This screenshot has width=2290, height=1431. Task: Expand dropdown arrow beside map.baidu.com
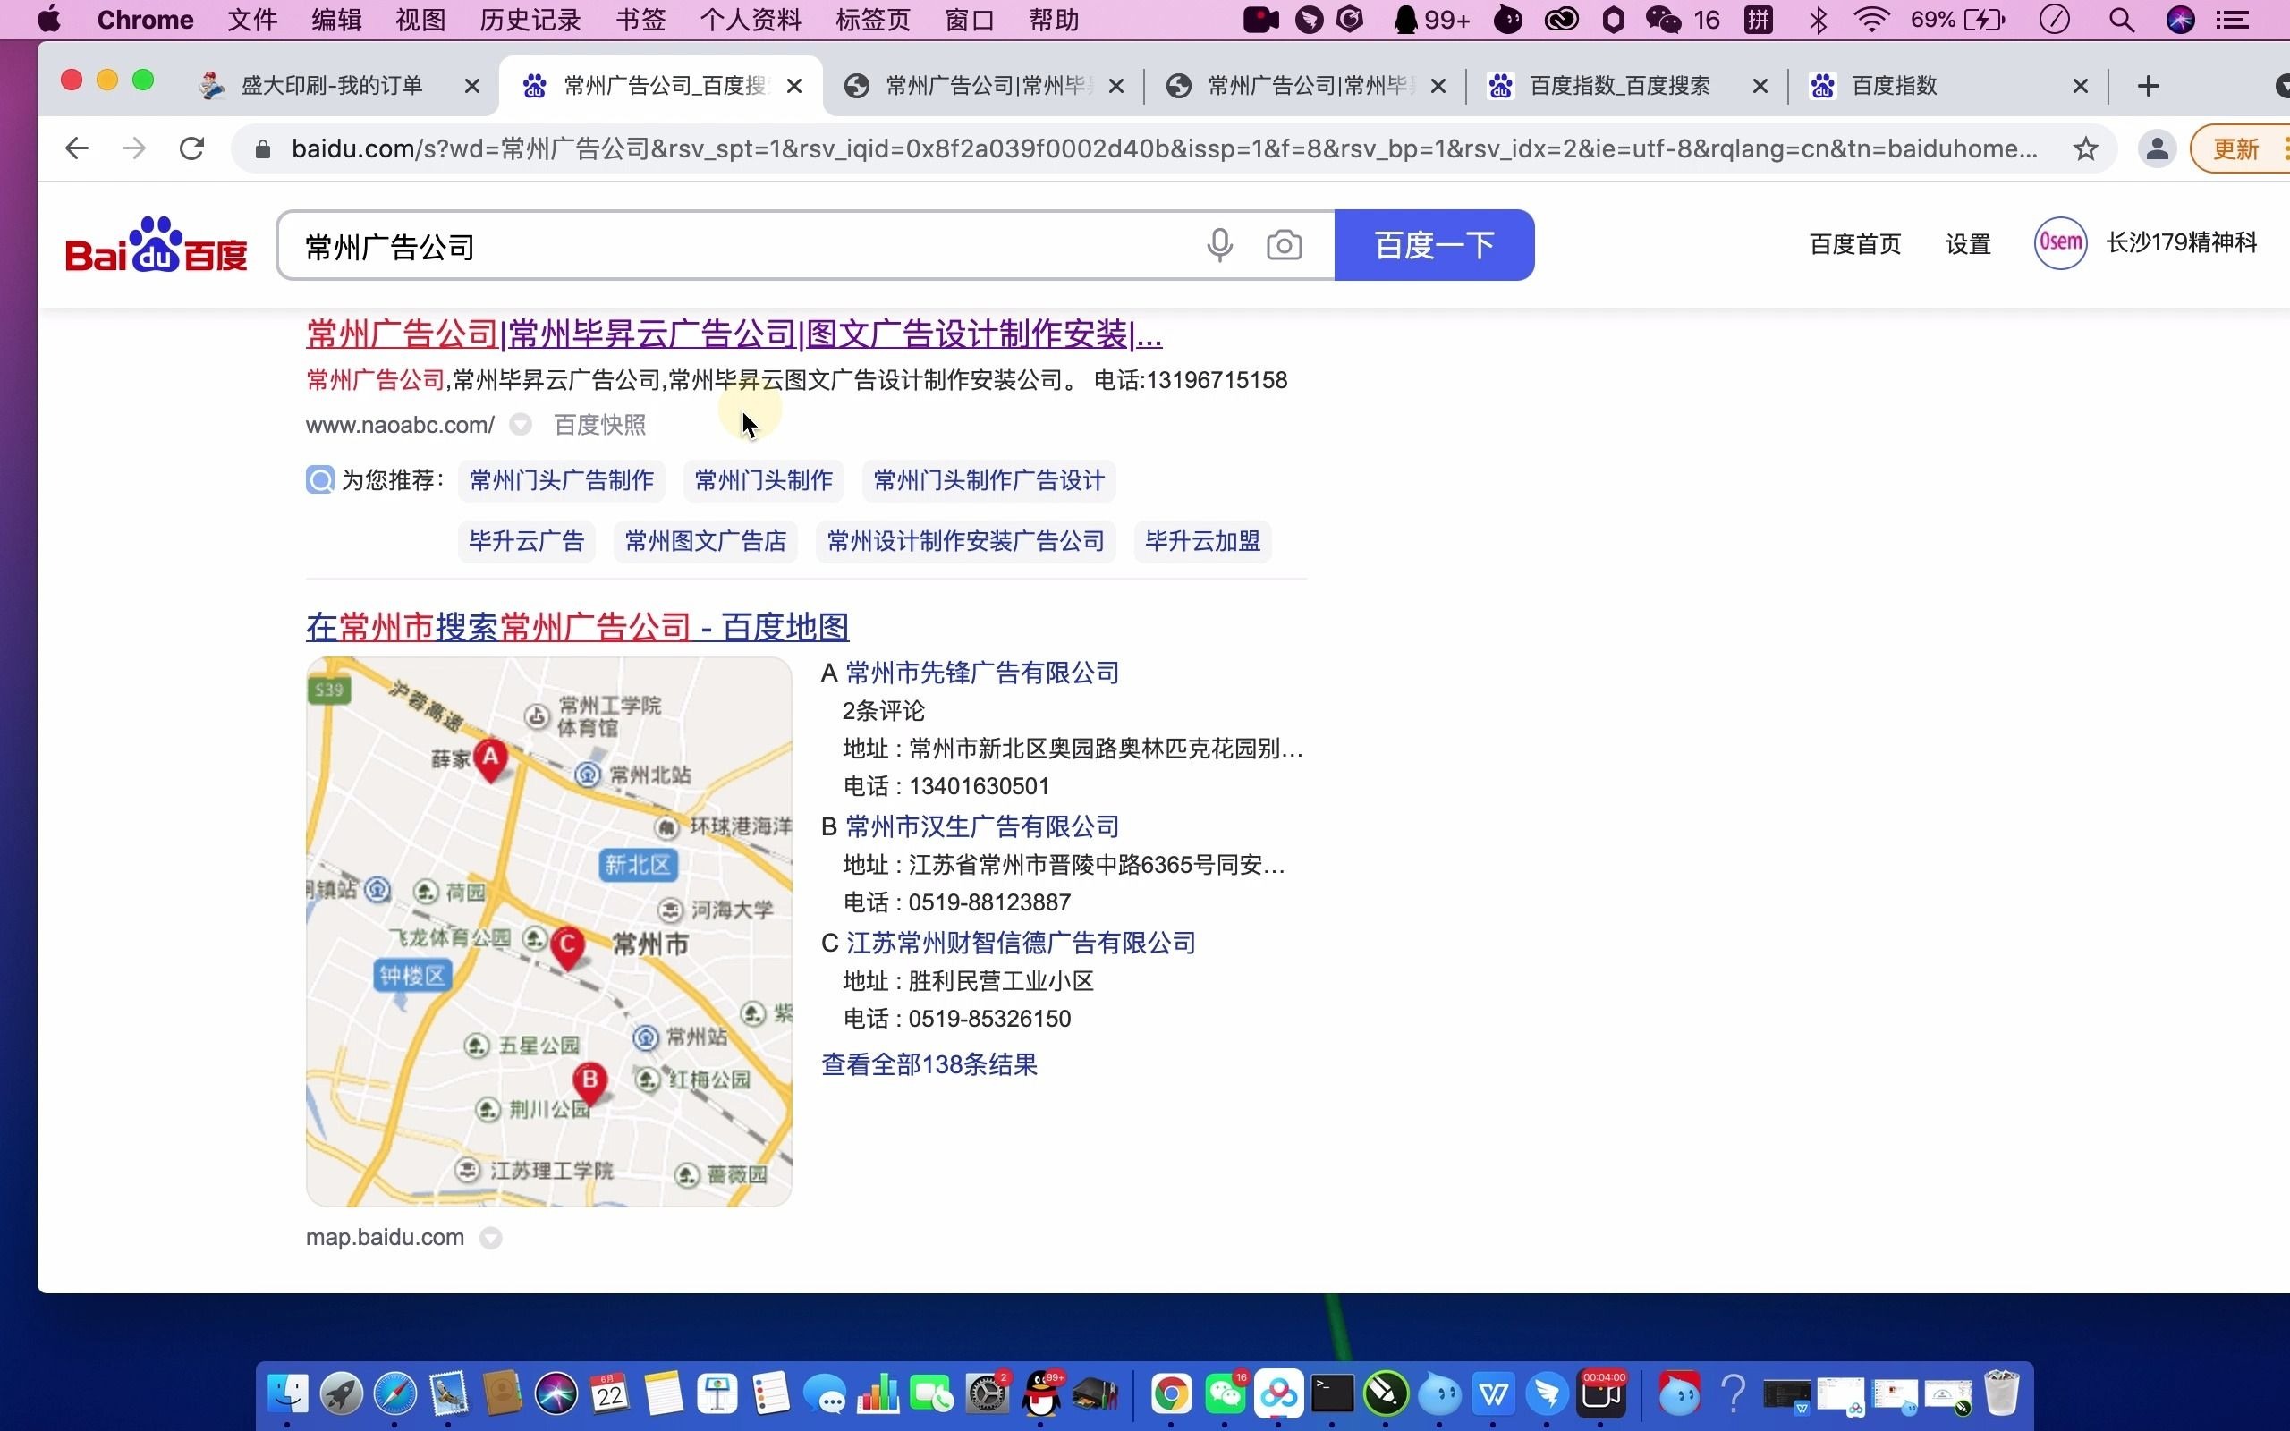490,1238
